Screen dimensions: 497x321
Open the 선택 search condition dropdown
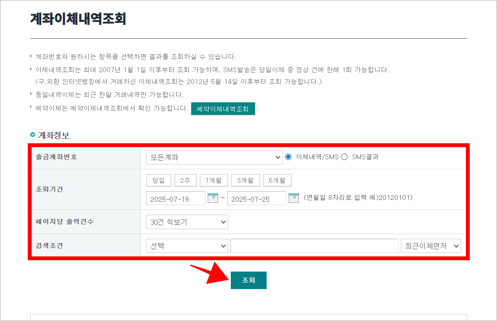(x=187, y=245)
